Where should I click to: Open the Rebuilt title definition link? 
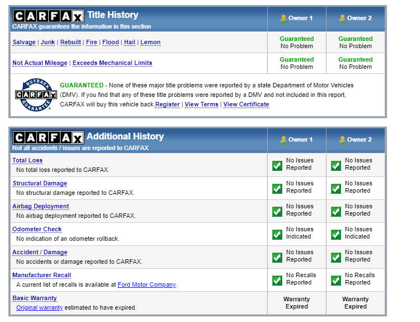[x=71, y=43]
